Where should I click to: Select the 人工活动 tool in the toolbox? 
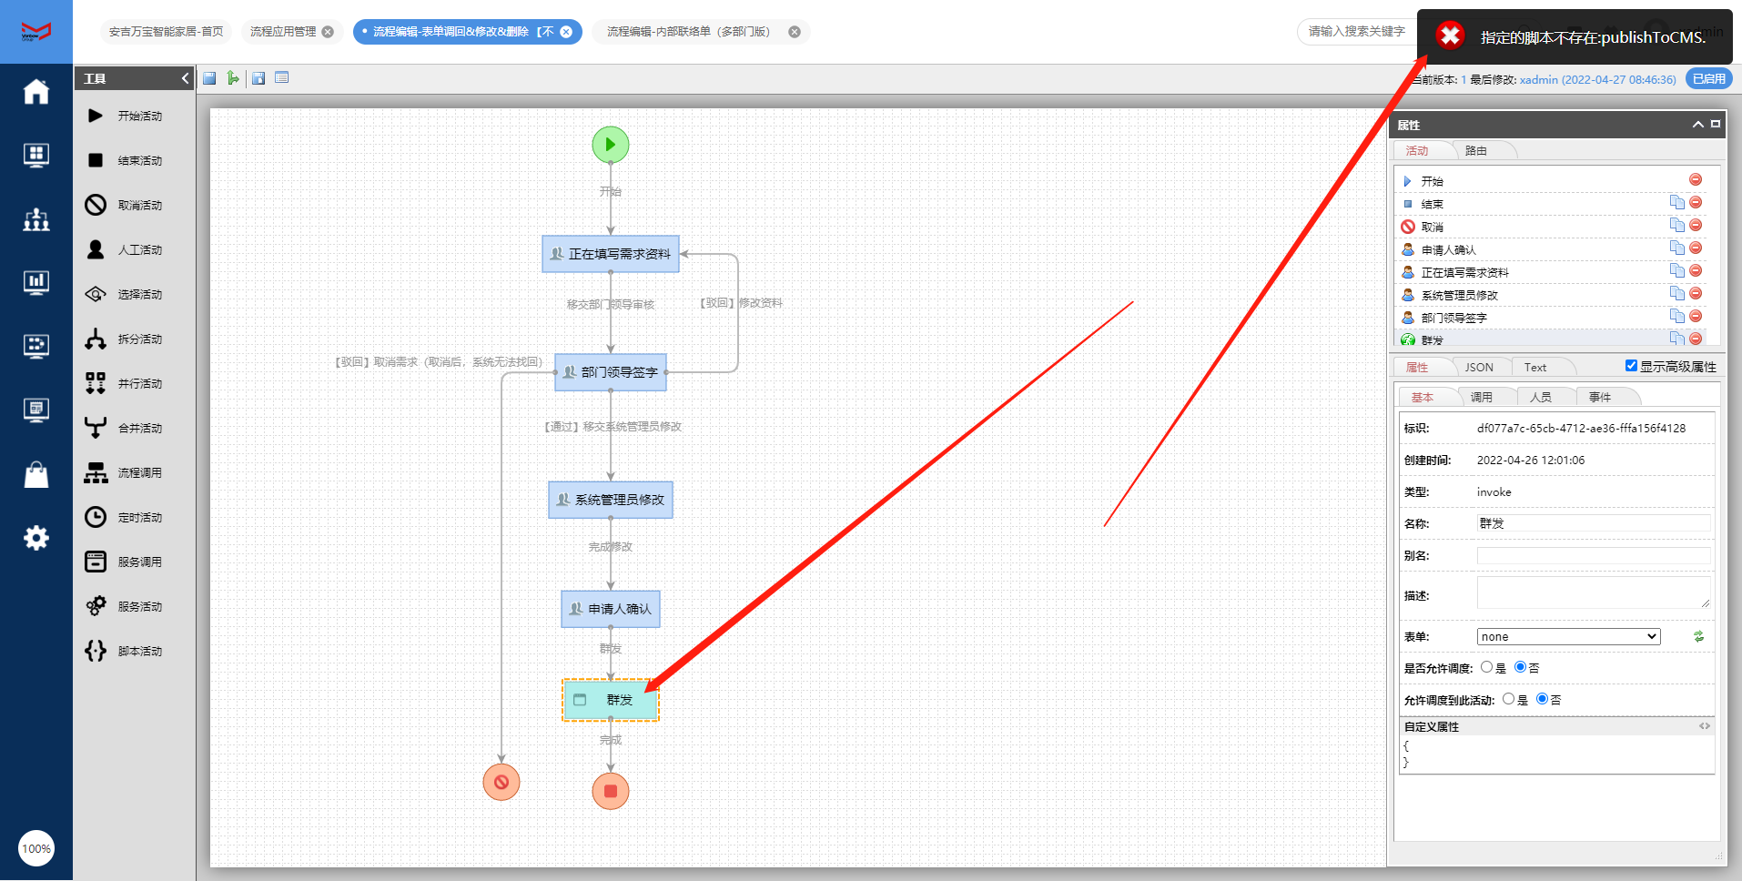(x=125, y=249)
